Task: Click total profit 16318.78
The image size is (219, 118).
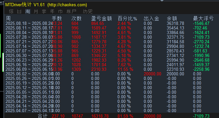Action: pyautogui.click(x=100, y=116)
